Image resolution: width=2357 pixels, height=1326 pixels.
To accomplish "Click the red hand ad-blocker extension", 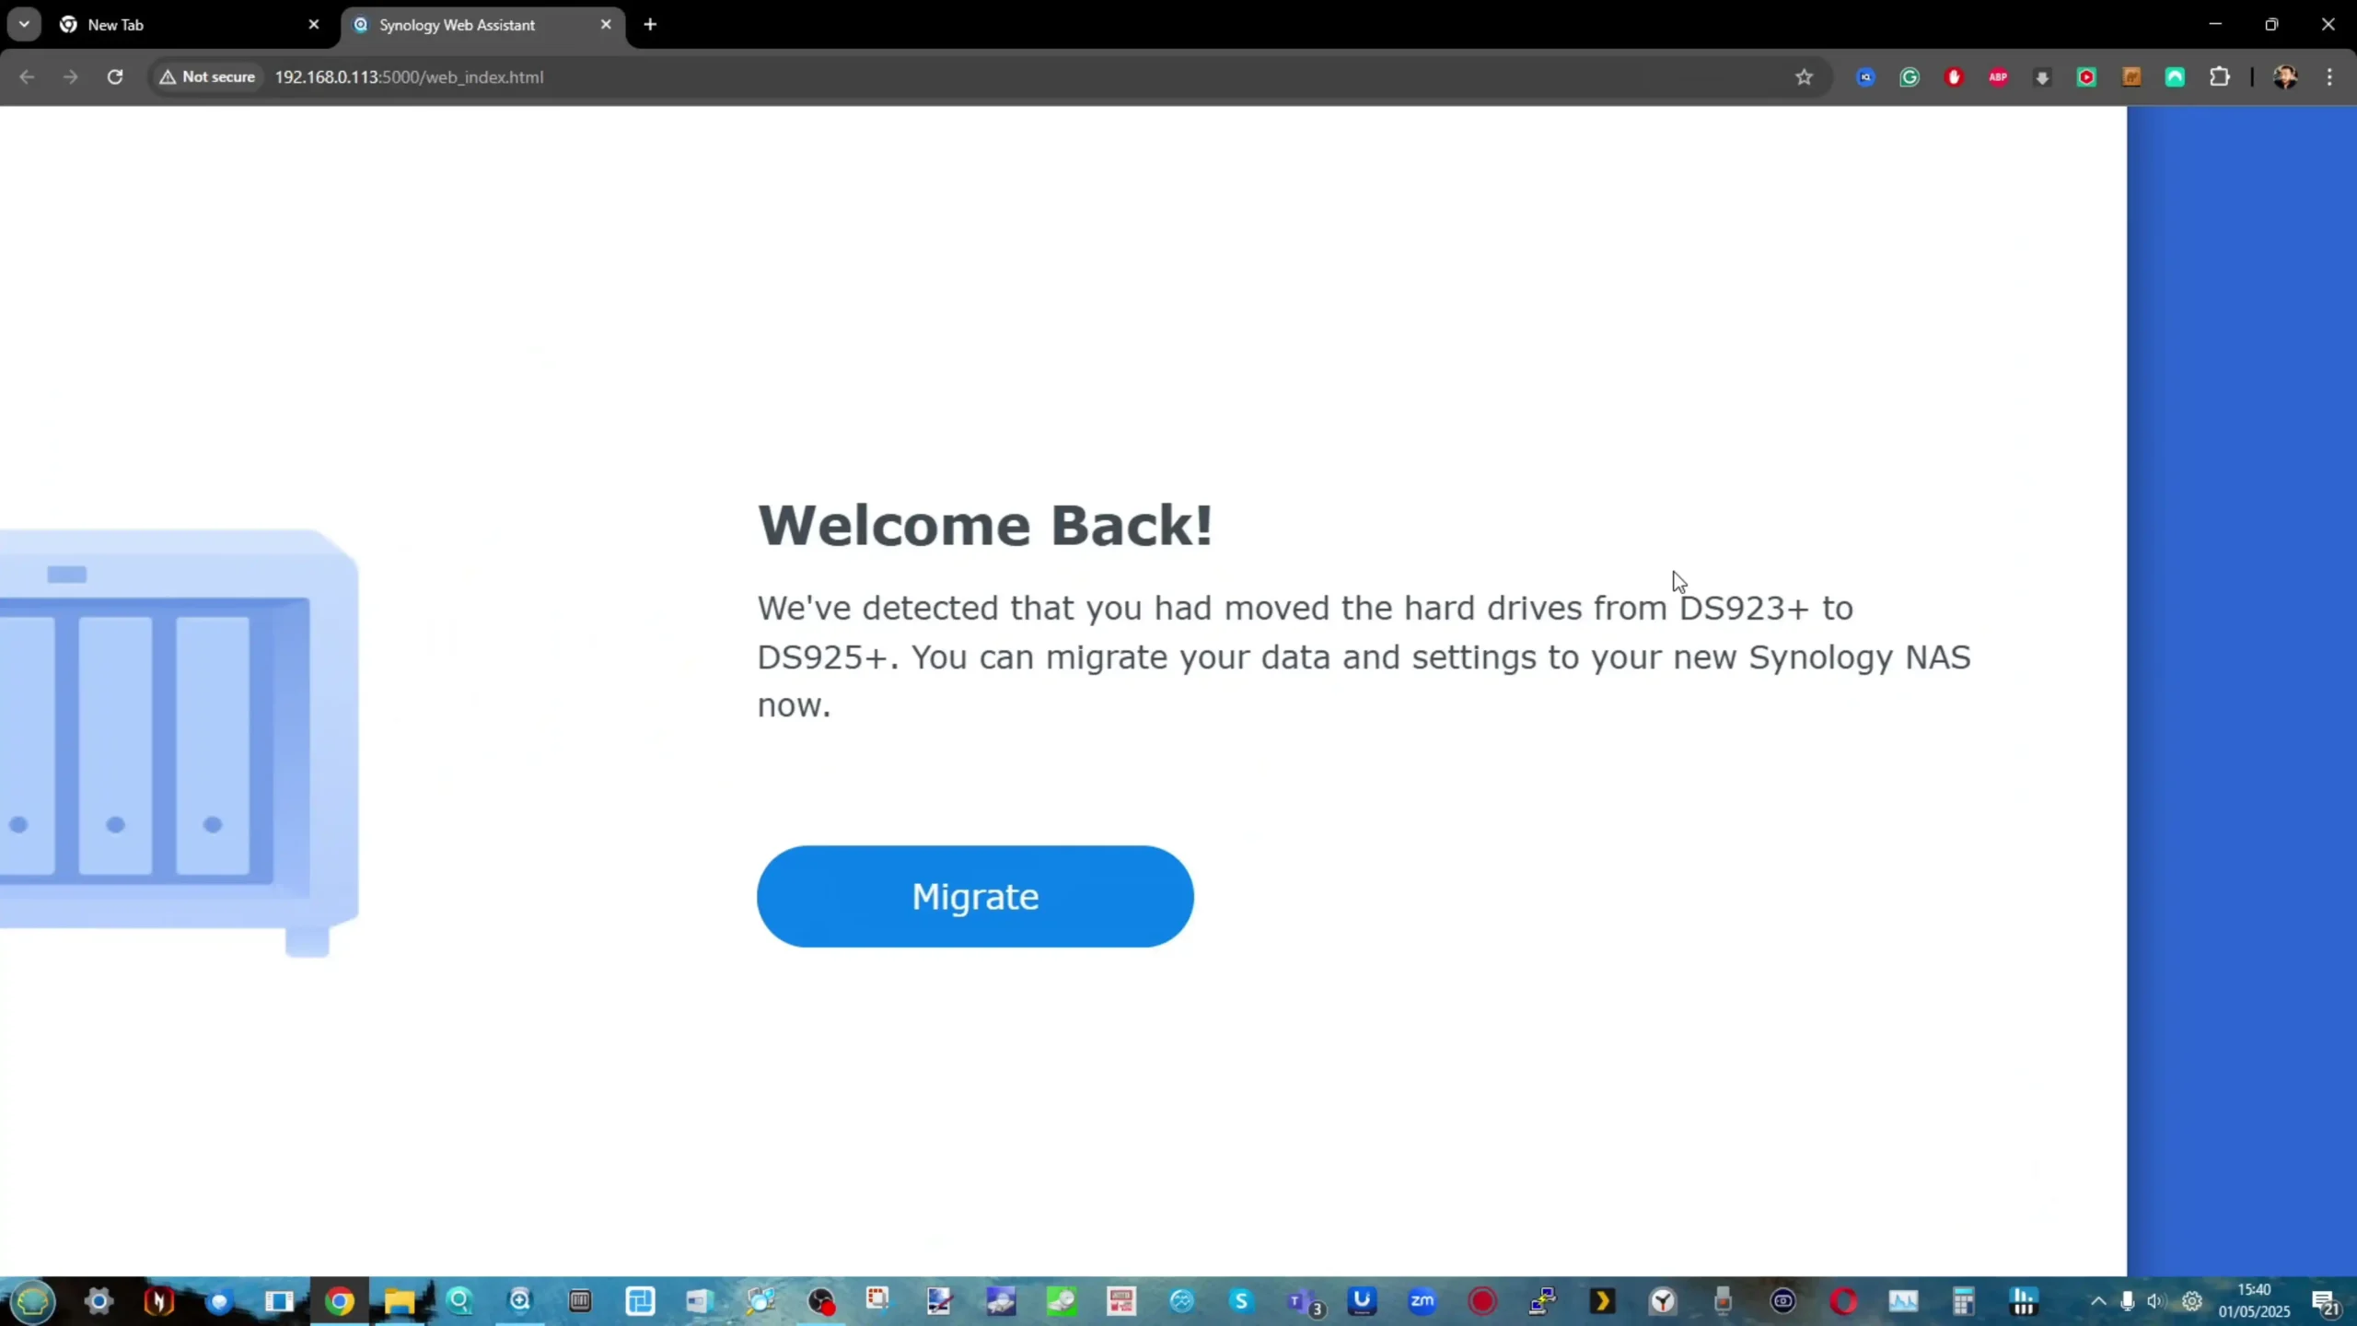I will click(1954, 77).
